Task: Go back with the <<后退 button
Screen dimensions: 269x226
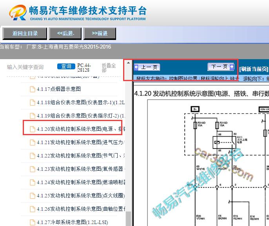Action: coord(65,33)
